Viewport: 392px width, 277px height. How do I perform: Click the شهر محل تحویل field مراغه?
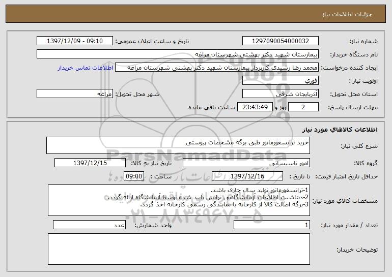[75, 94]
